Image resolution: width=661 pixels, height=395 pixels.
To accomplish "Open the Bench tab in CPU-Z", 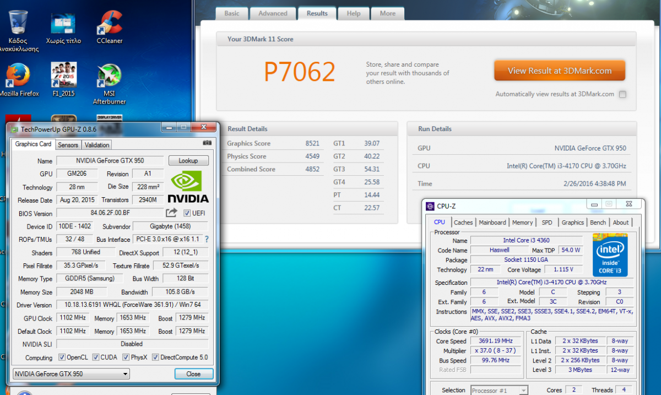I will tap(598, 223).
